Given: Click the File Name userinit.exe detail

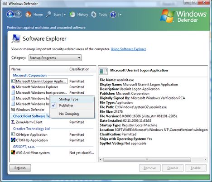Looking at the screenshot, I should (117, 80).
